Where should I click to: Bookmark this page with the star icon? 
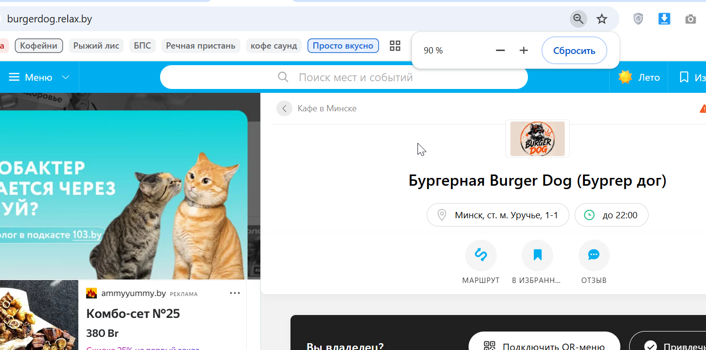(602, 19)
